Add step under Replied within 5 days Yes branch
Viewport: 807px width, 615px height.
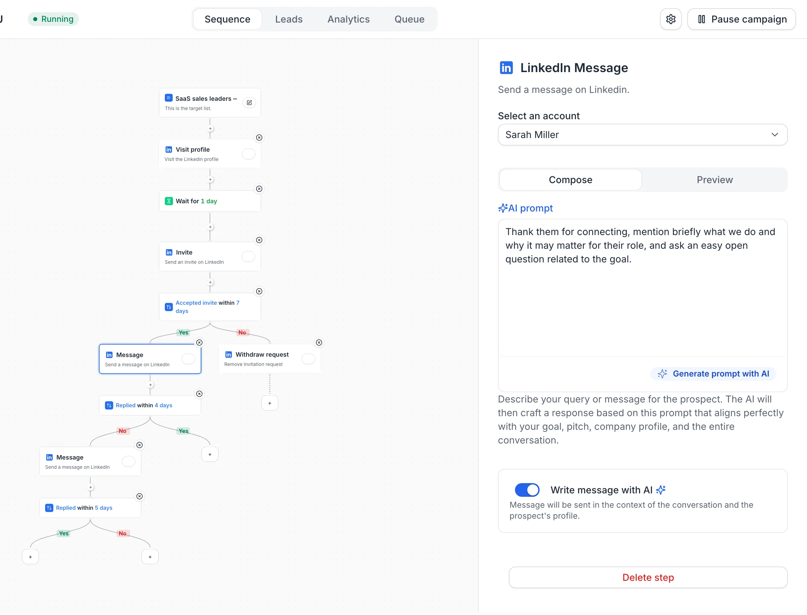(30, 557)
